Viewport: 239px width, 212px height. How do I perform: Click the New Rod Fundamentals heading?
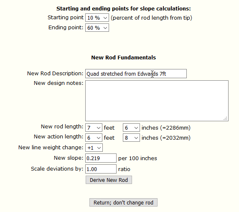pos(123,58)
